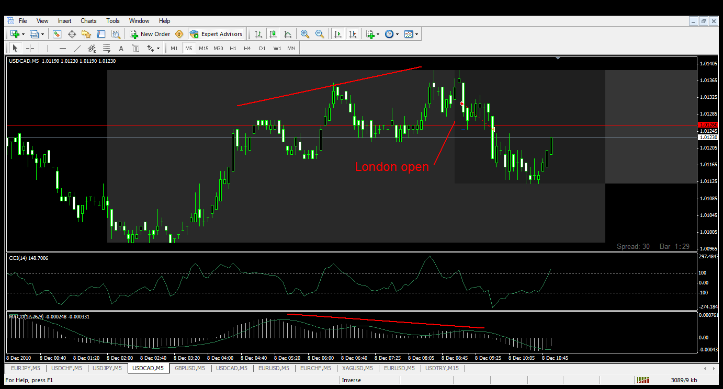The width and height of the screenshot is (723, 389).
Task: Click the connection status 3089/9 kb indicator
Action: pyautogui.click(x=683, y=380)
